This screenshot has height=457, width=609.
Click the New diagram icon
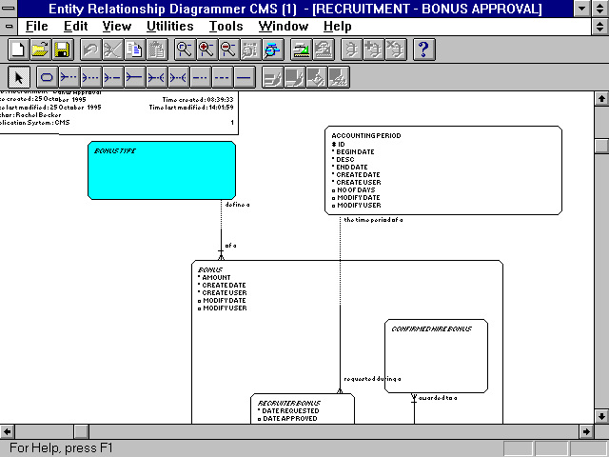tap(17, 50)
